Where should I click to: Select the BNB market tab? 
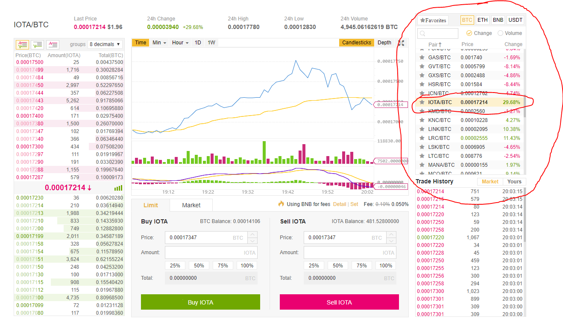coord(498,20)
